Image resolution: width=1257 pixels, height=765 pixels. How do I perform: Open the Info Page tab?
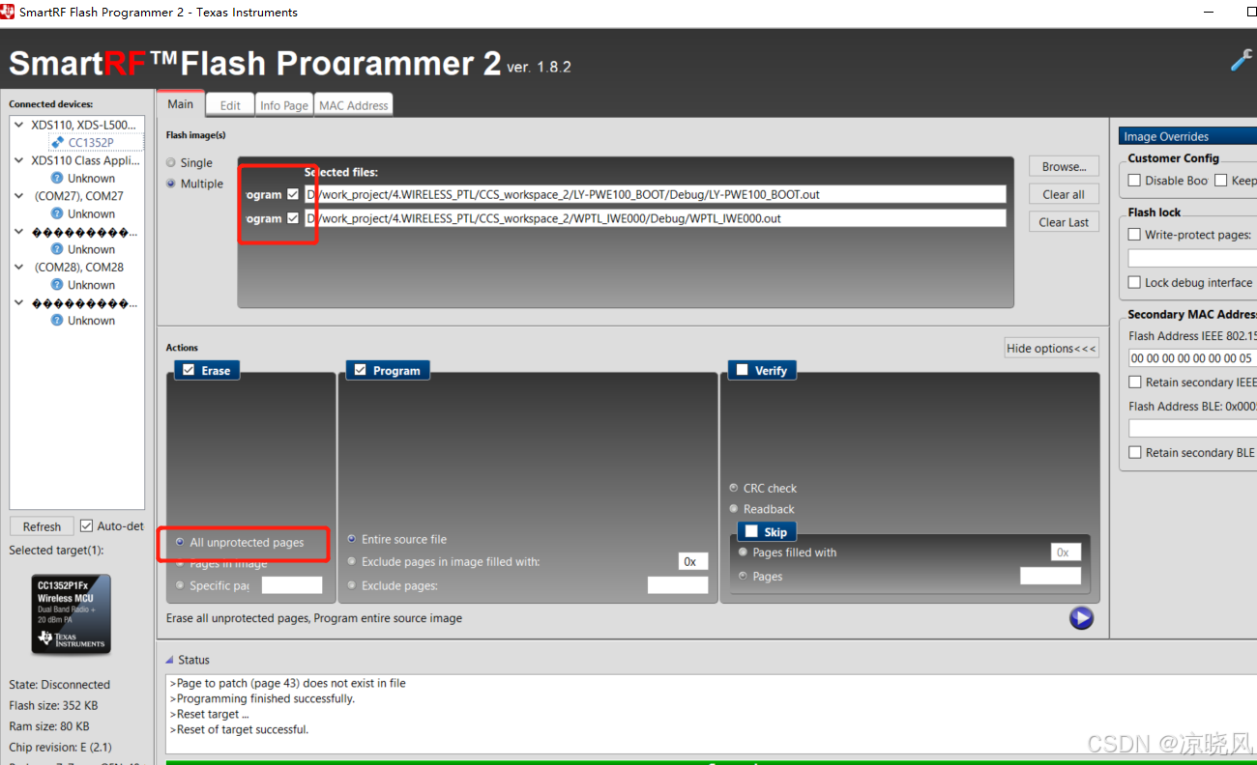(x=284, y=105)
